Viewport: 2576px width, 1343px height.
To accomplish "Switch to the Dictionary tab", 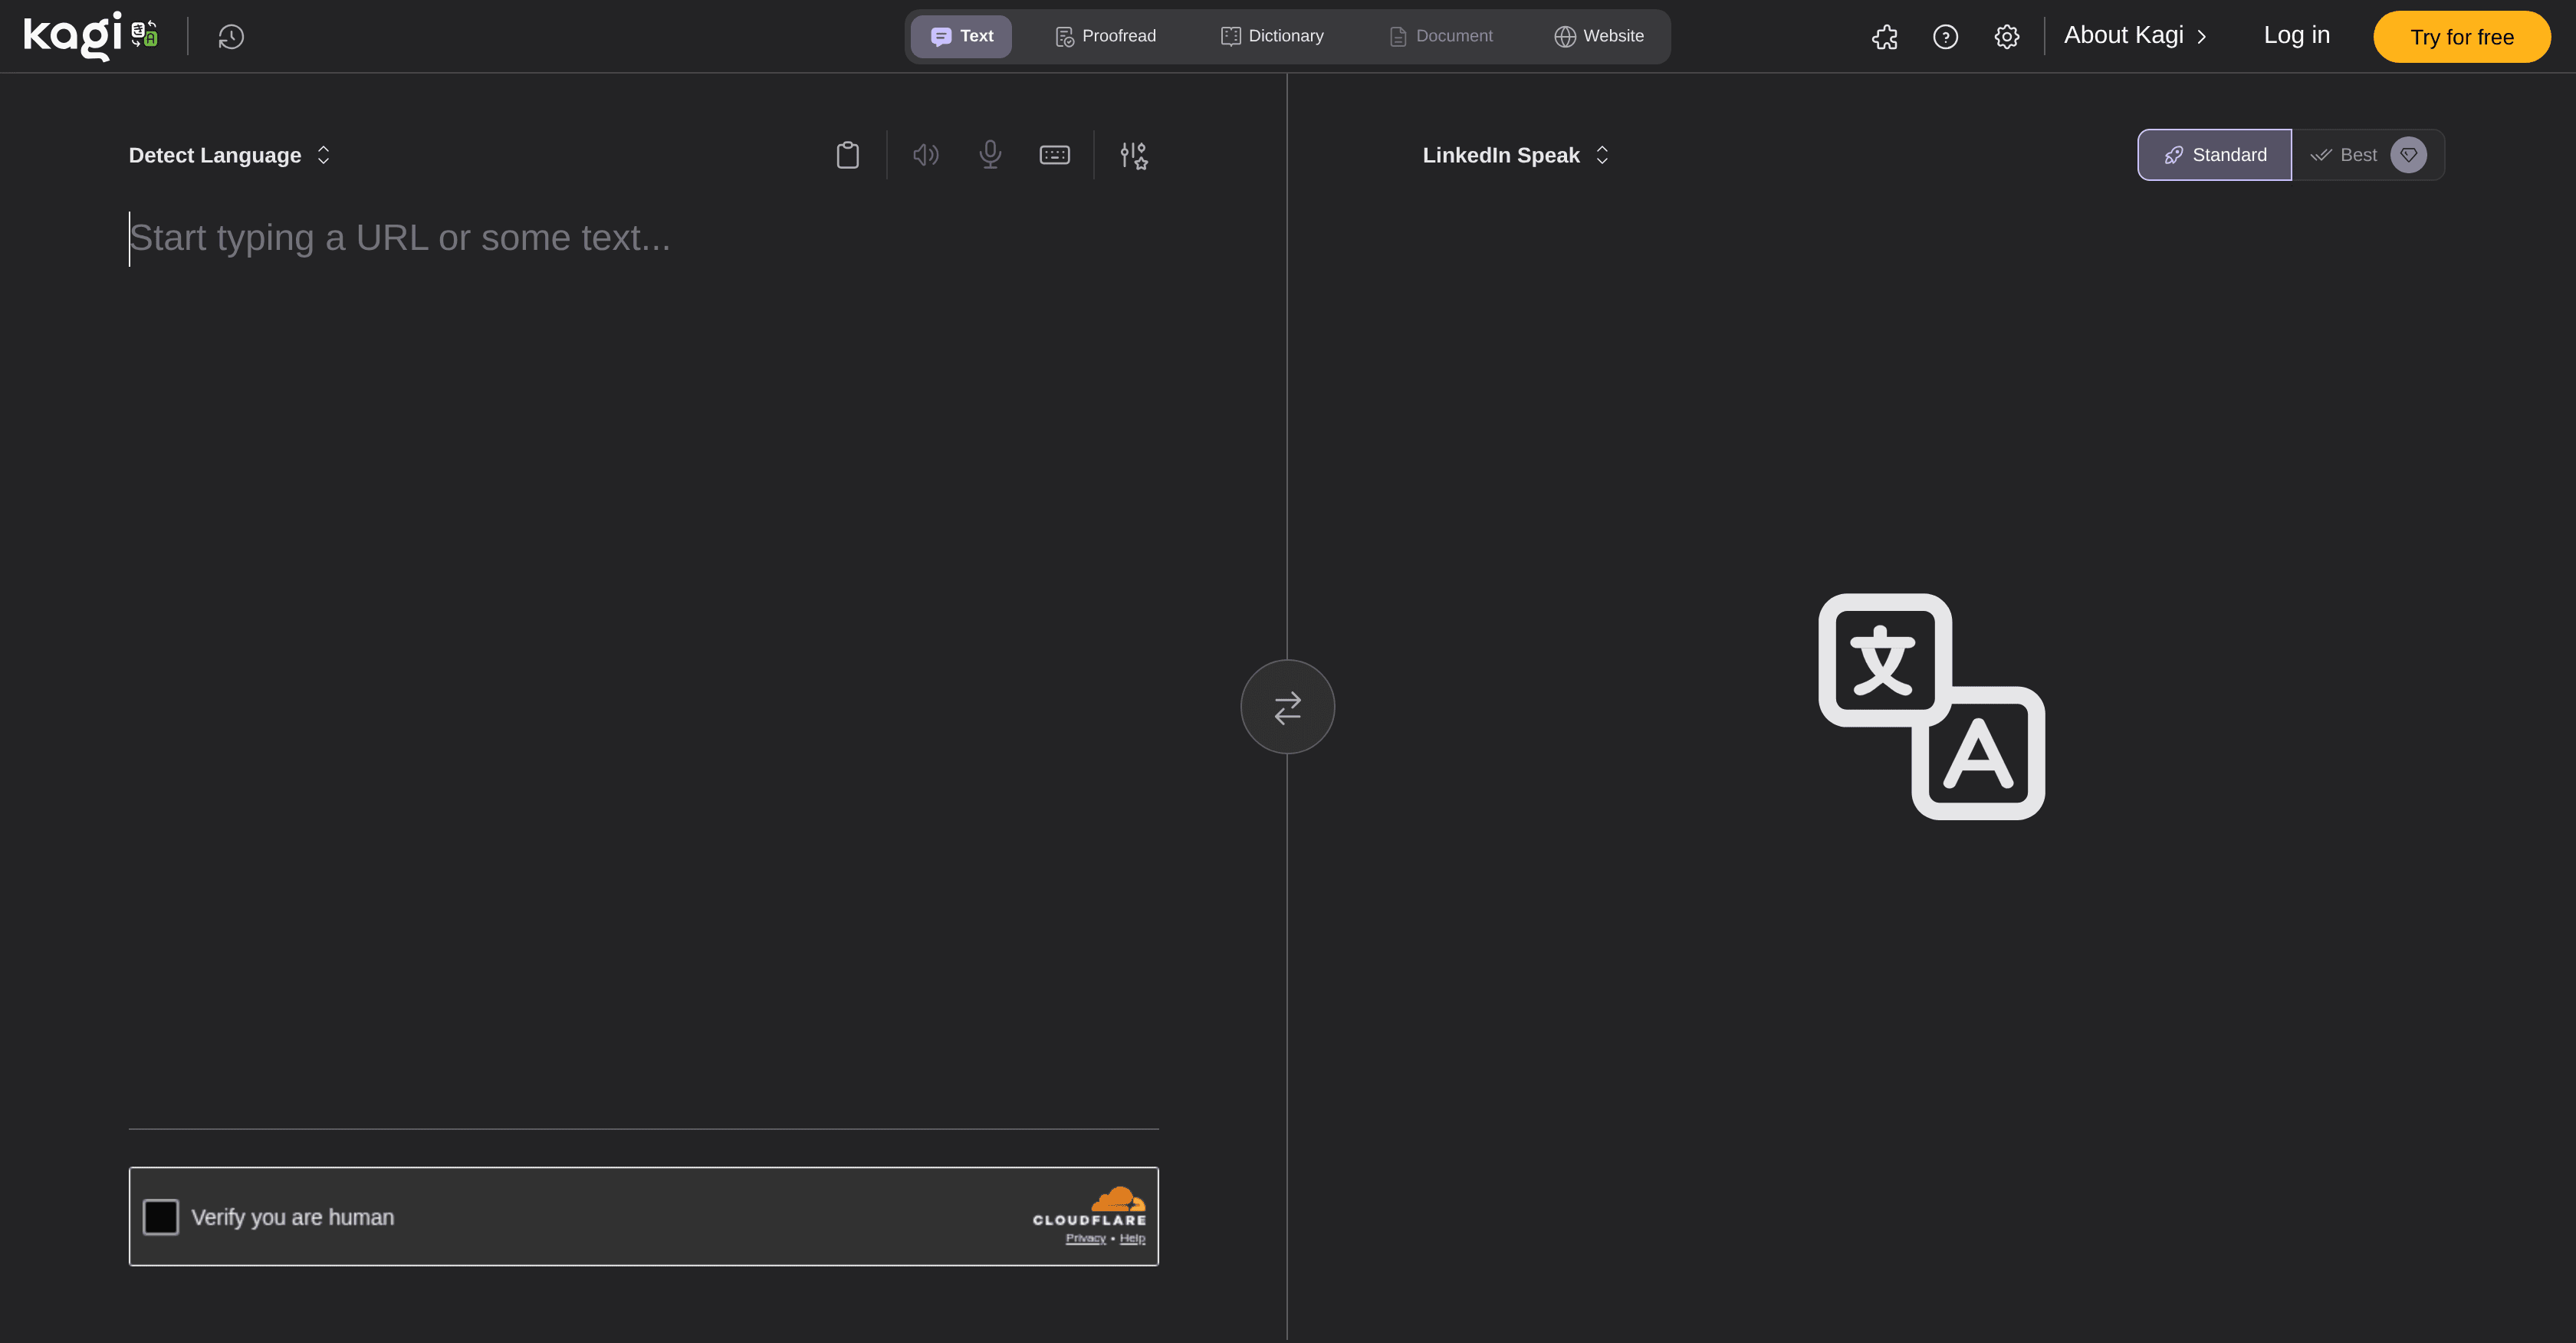I will click(x=1271, y=36).
